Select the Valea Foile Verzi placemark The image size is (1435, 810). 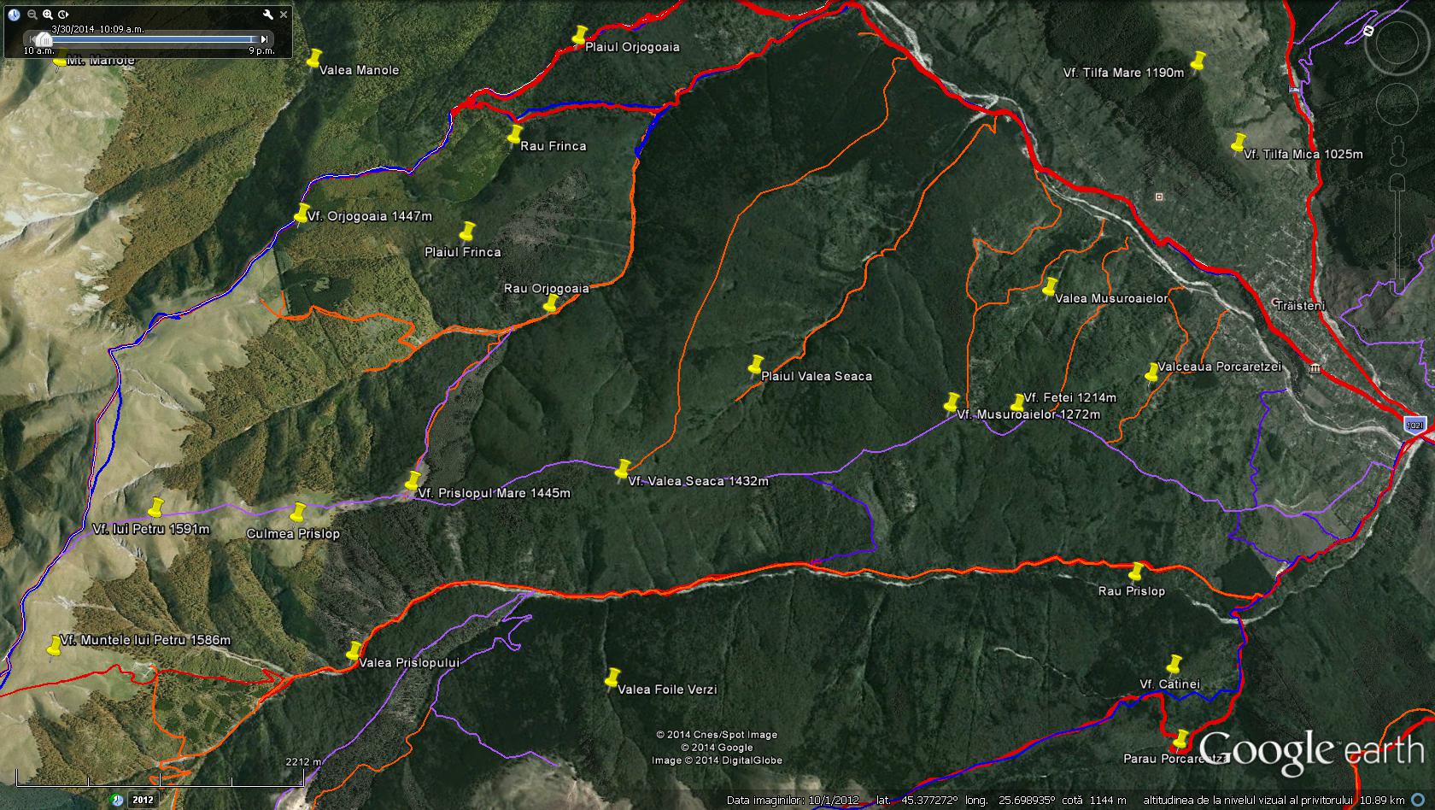pos(612,678)
